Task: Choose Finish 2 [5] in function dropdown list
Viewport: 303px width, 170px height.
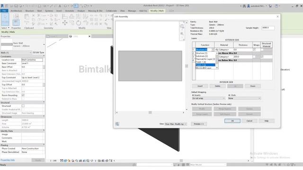Action: pos(205,65)
